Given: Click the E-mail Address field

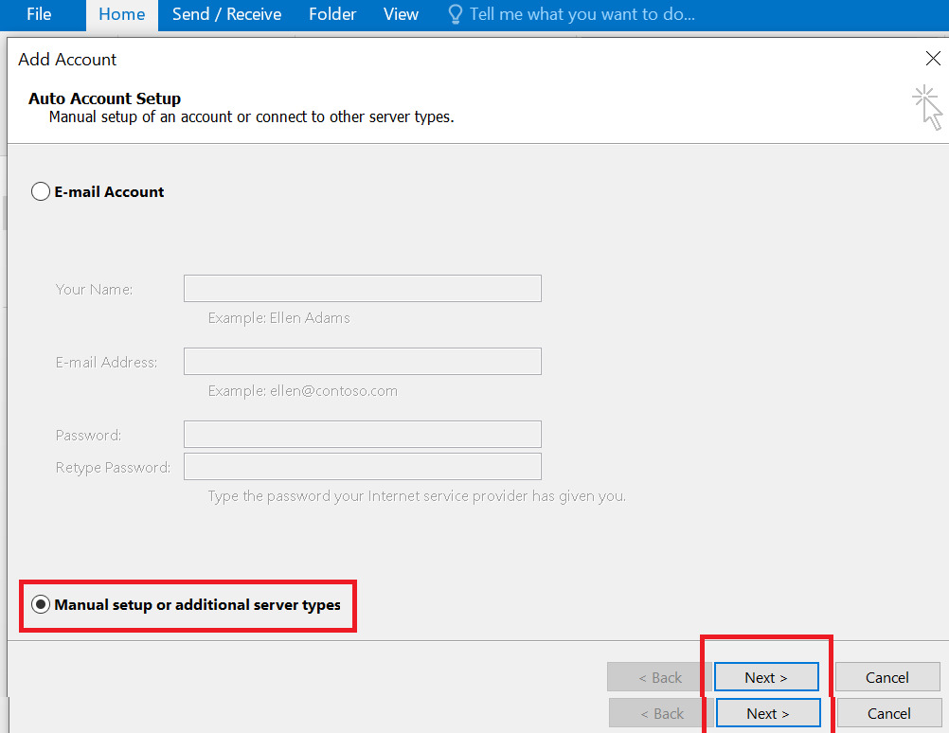Looking at the screenshot, I should [362, 361].
